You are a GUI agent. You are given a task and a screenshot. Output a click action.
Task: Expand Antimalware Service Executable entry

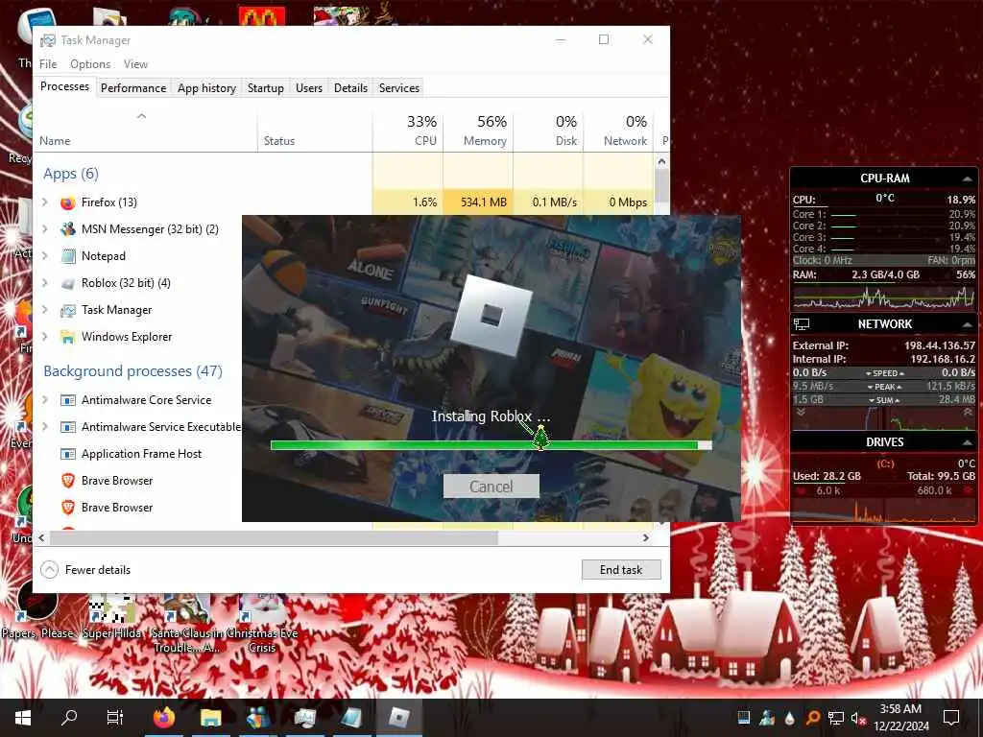pyautogui.click(x=45, y=426)
